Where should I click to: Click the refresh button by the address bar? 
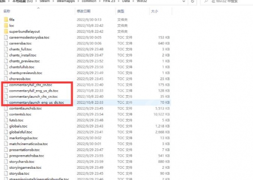pyautogui.click(x=192, y=1)
